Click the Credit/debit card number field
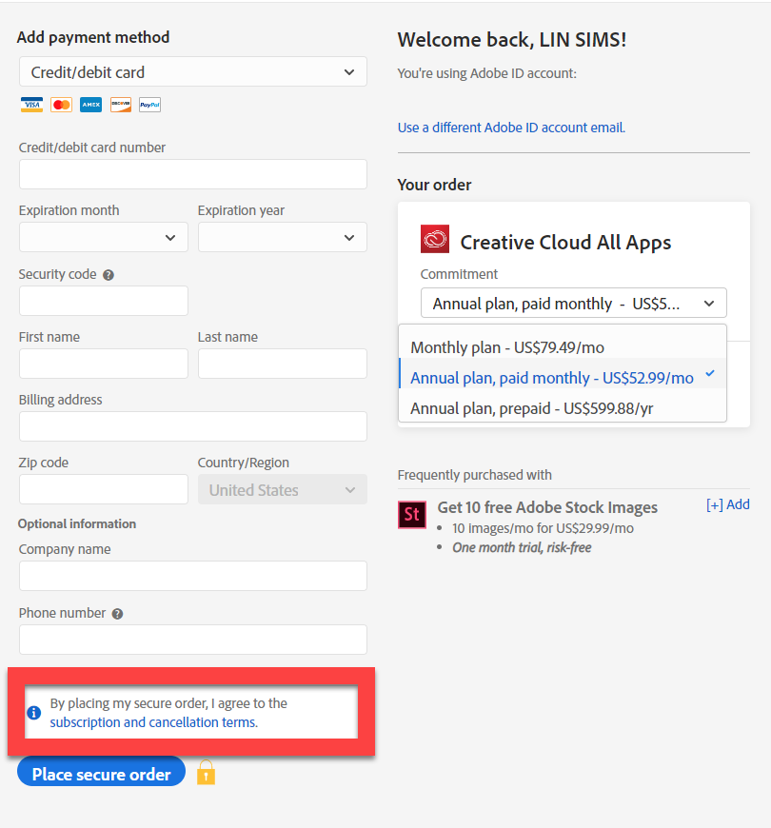This screenshot has height=828, width=771. 192,174
